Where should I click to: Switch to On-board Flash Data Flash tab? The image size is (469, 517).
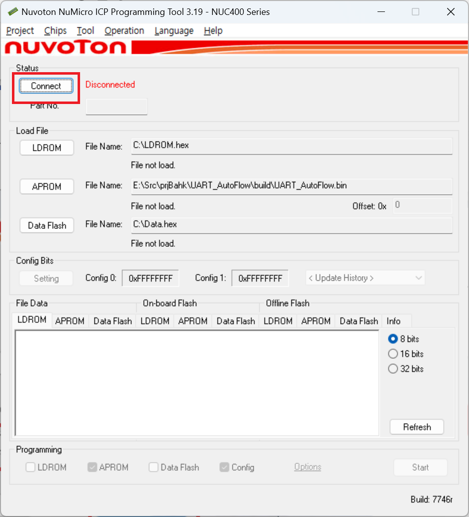(236, 321)
